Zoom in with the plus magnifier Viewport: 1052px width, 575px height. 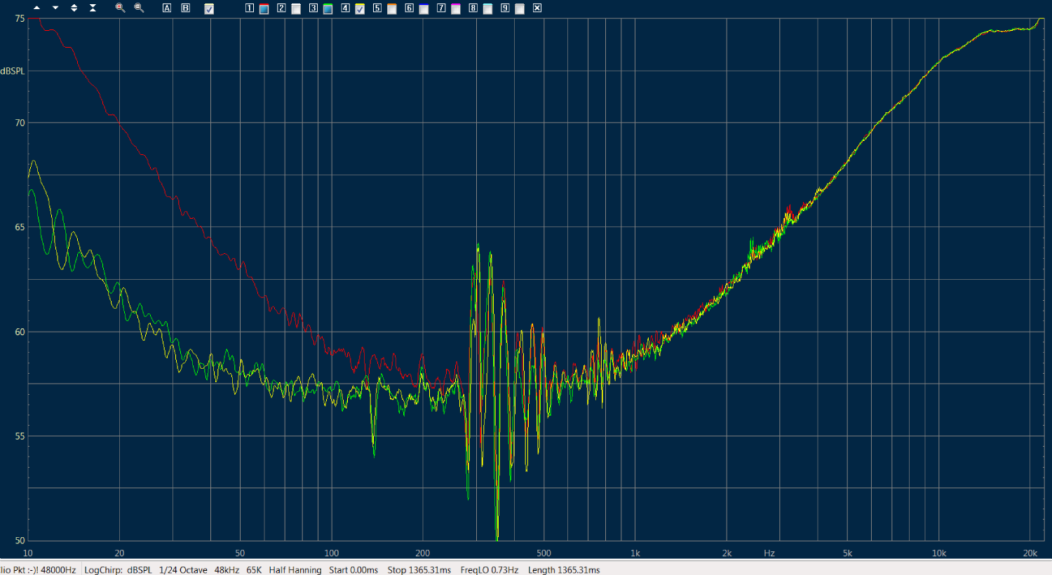click(120, 8)
